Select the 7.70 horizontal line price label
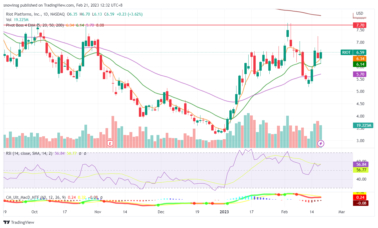378x228 pixels. click(x=360, y=25)
